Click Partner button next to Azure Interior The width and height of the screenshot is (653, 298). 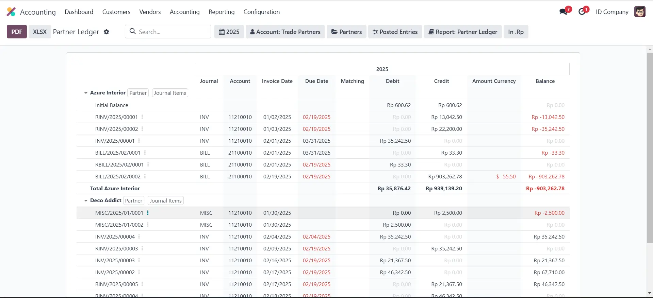click(138, 93)
